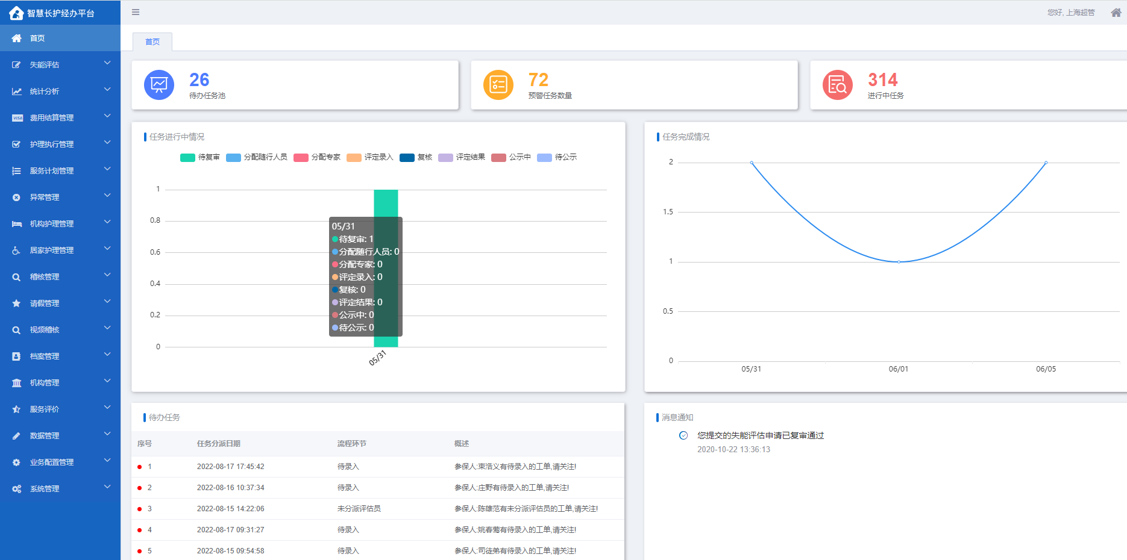The width and height of the screenshot is (1127, 560).
Task: Click the 机构管理 bank building icon
Action: point(16,382)
